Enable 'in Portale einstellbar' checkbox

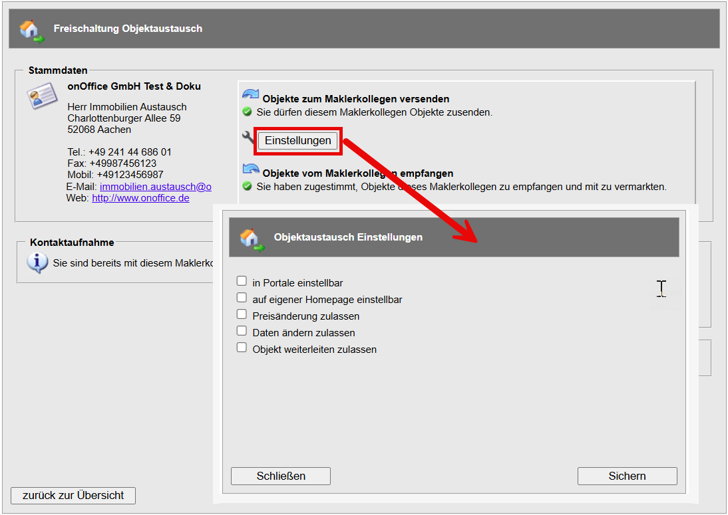(242, 282)
